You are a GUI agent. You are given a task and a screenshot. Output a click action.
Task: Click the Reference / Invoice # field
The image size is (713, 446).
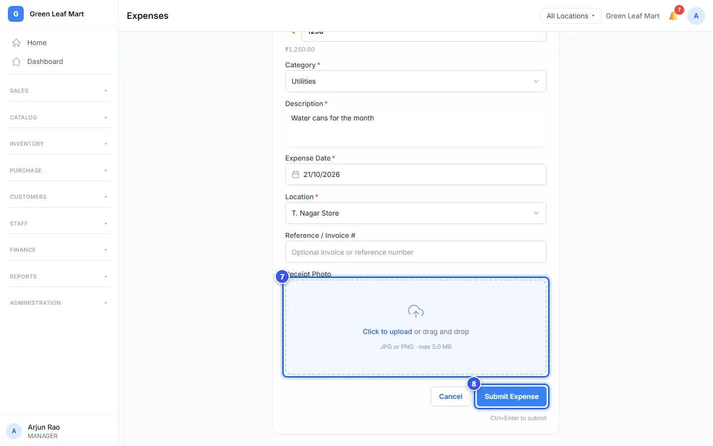coord(416,252)
